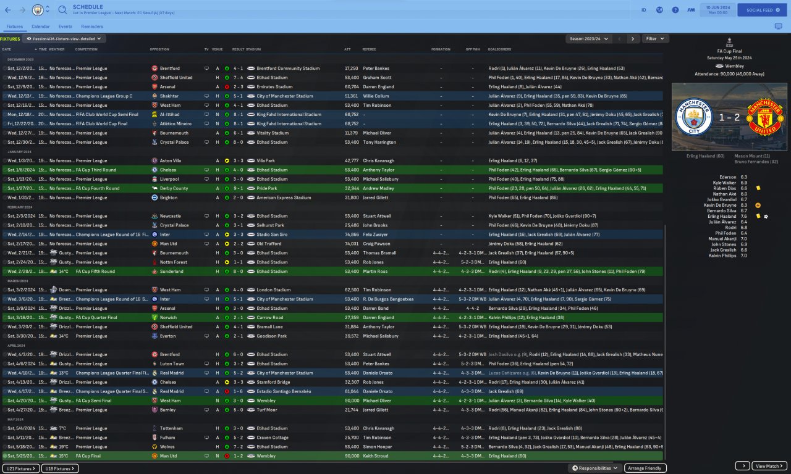
Task: Click the fixtures list vertical scrollbar
Action: coord(665,341)
